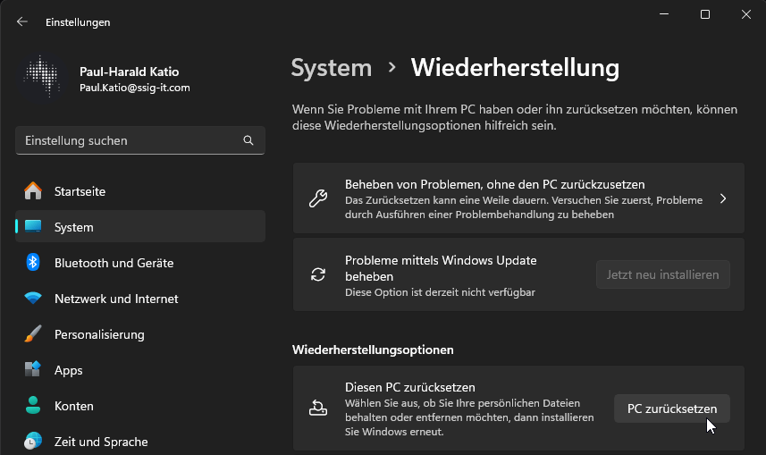
Task: Open Bluetooth und Geräte settings
Action: (x=140, y=263)
